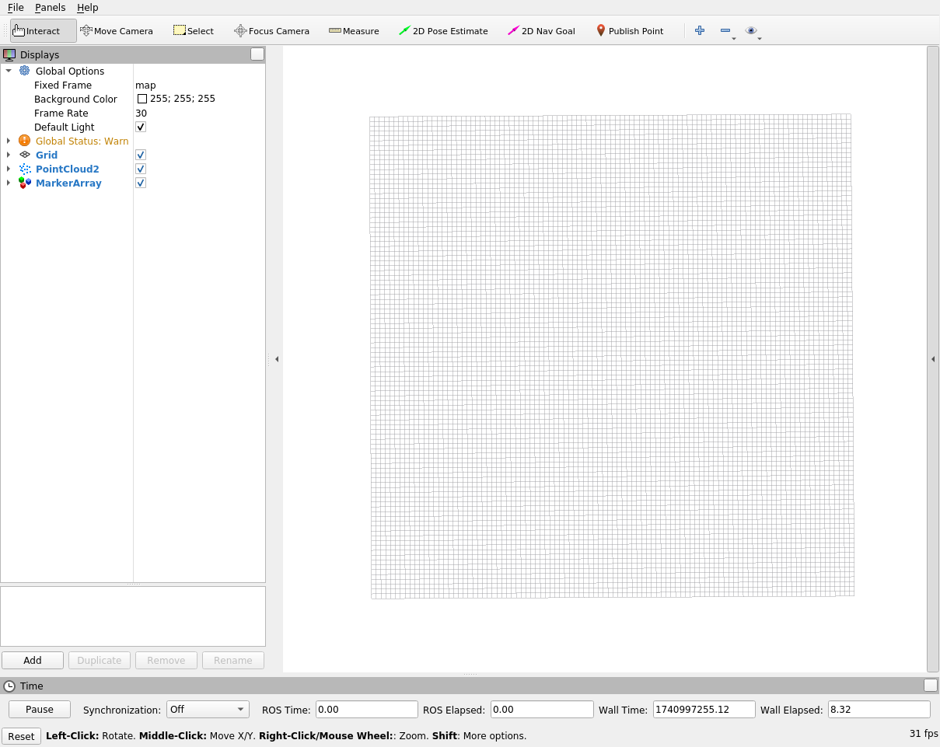Select the Fixed Frame property label
Viewport: 940px width, 747px height.
tap(63, 85)
